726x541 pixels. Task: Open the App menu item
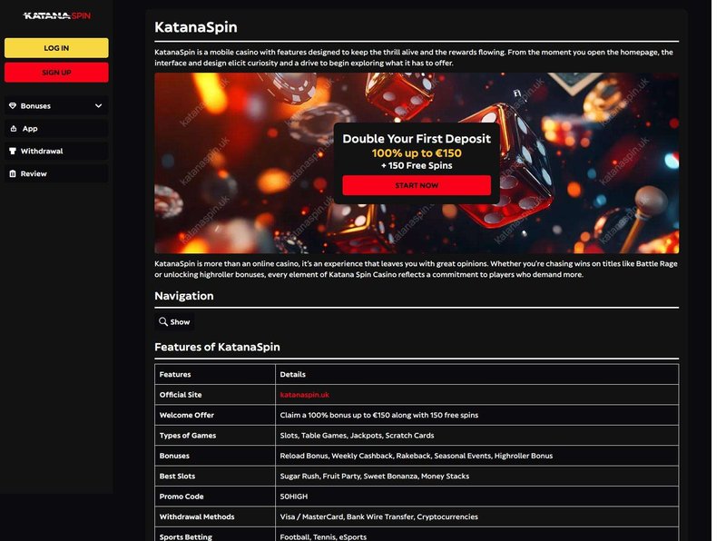(56, 128)
